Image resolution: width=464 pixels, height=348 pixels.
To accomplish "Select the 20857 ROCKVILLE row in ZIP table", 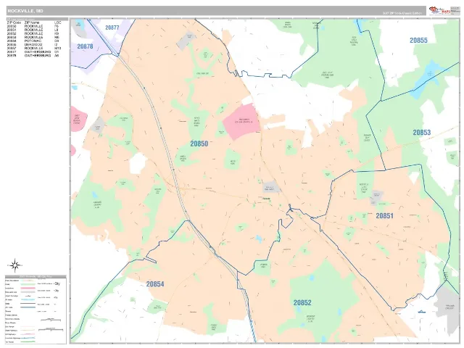I will click(33, 48).
